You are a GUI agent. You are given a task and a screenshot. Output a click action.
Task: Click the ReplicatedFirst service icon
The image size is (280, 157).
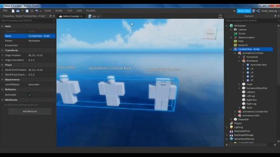[x=231, y=131]
